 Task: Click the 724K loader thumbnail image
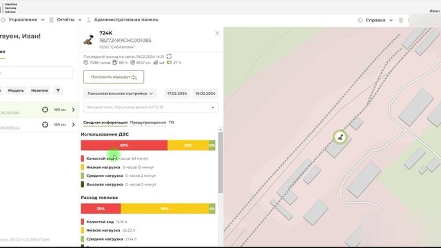[x=89, y=40]
